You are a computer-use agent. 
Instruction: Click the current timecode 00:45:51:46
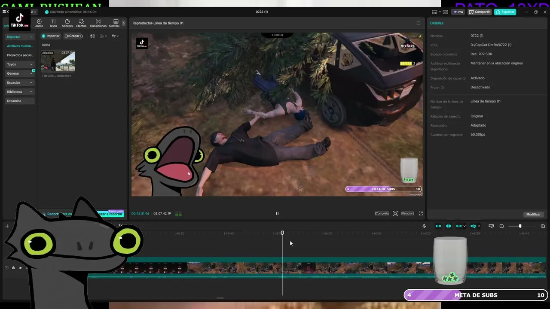140,214
